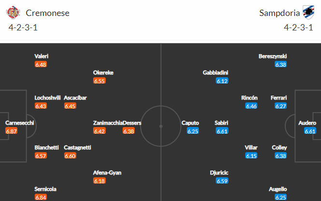Click Rincón's 6.46 rating badge
This screenshot has width=321, height=201.
pos(251,106)
